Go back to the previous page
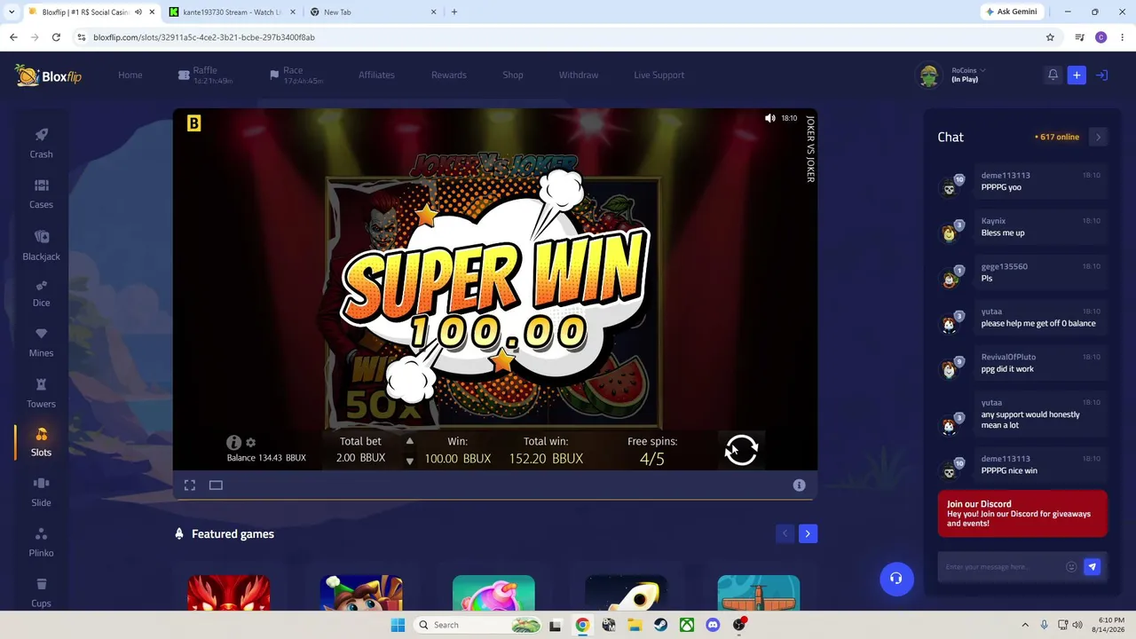The height and width of the screenshot is (639, 1136). (13, 37)
